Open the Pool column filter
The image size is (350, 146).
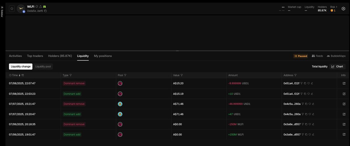click(x=125, y=75)
